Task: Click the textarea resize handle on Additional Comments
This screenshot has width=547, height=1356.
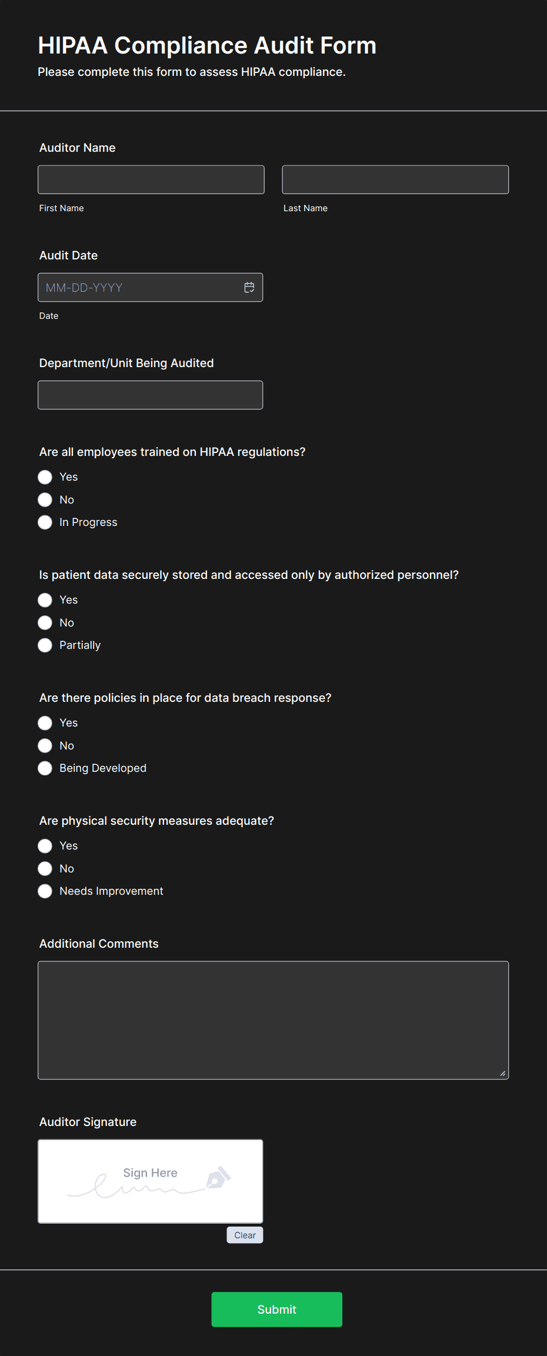Action: 503,1072
